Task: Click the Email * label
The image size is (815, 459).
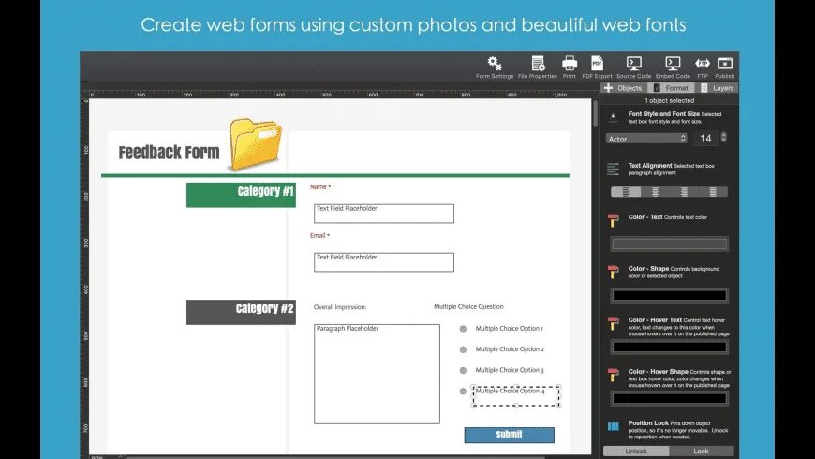Action: [x=319, y=235]
